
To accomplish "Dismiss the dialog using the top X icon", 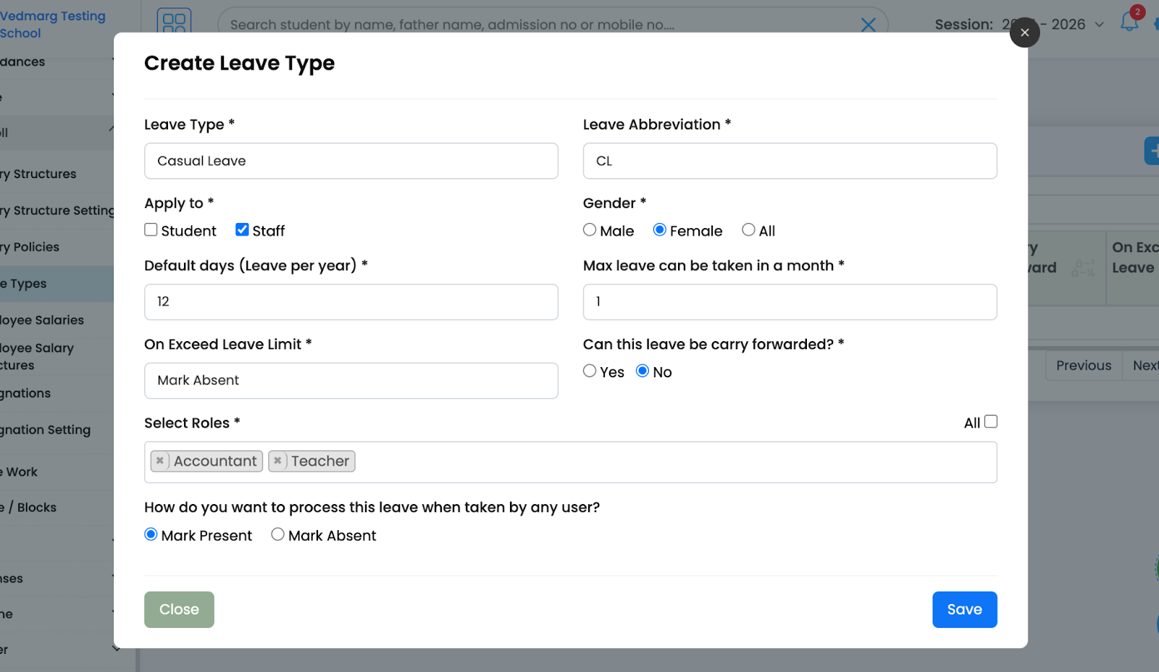I will pyautogui.click(x=1025, y=33).
